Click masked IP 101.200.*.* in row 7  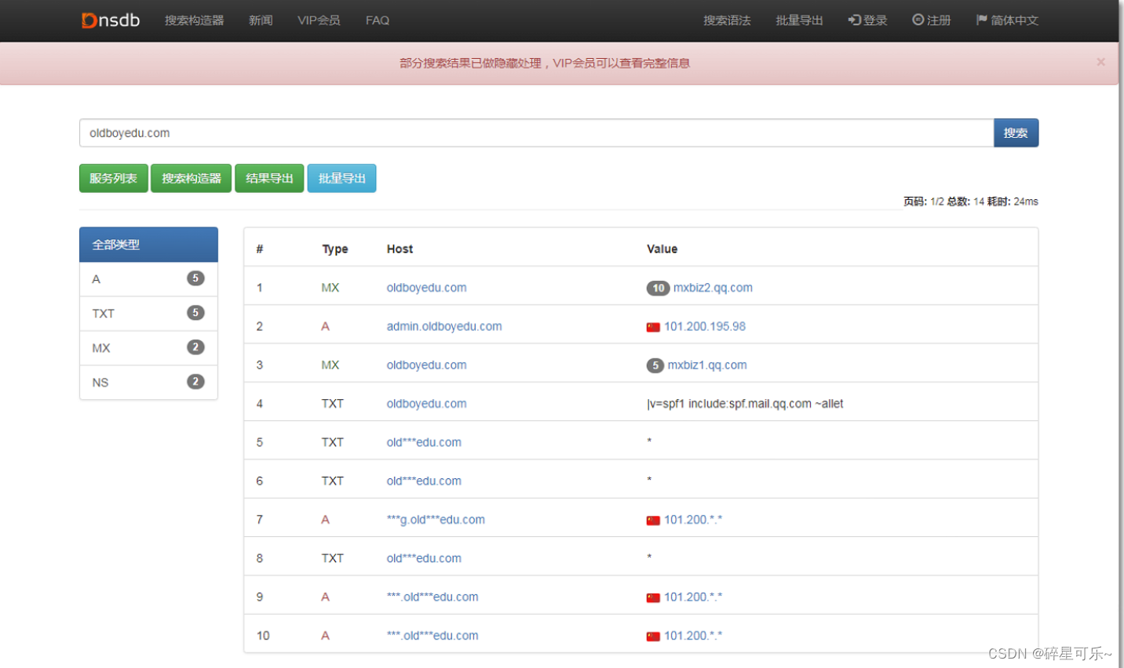click(x=693, y=520)
